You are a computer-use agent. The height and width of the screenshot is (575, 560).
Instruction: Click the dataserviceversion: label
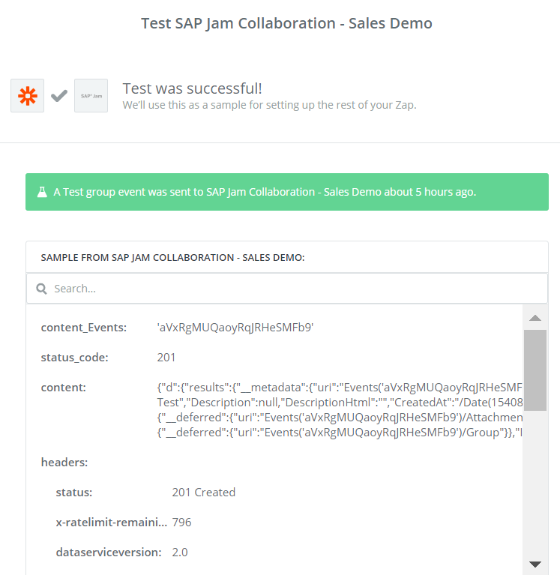pos(109,553)
